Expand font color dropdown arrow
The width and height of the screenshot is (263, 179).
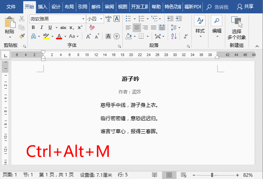pos(65,36)
